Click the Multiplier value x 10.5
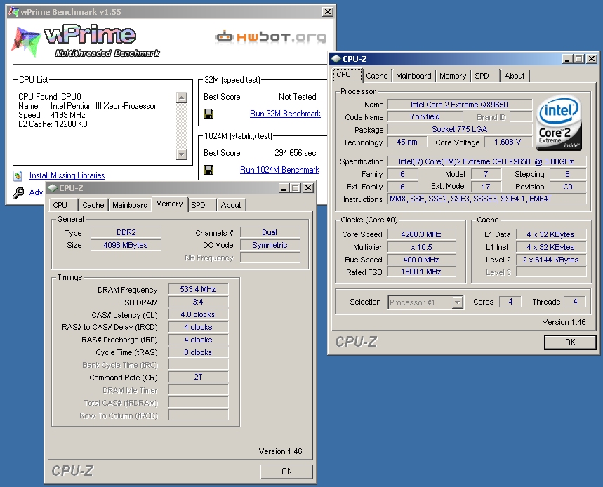The width and height of the screenshot is (603, 487). click(x=421, y=247)
